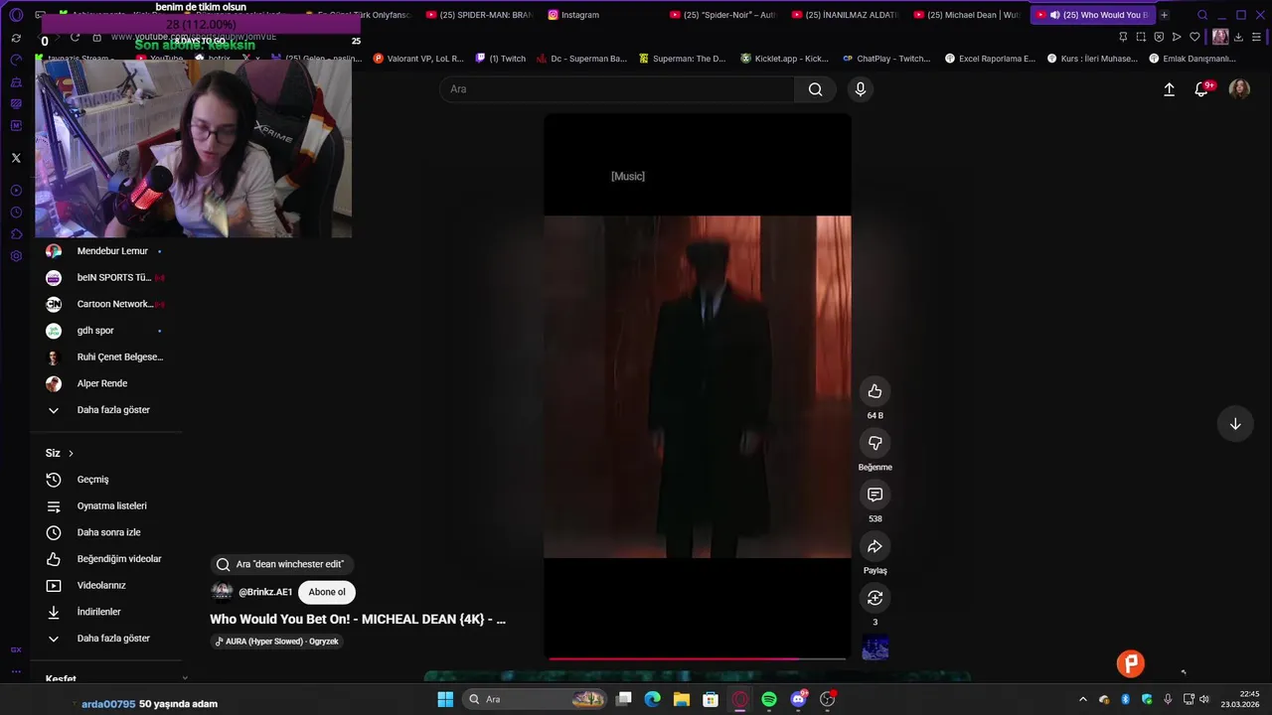
Task: Open the browser easy setup menu icon
Action: (x=1256, y=37)
